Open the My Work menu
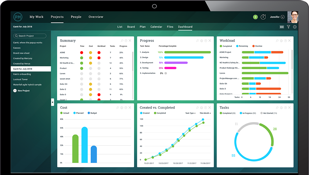The height and width of the screenshot is (175, 309). click(x=36, y=17)
